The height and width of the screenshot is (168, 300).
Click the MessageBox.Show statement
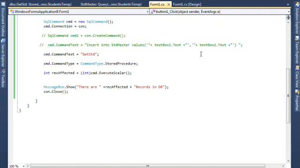coord(106,87)
